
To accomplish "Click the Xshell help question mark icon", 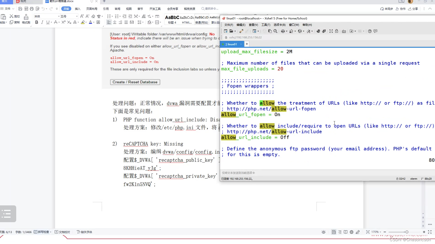I will coord(370,31).
